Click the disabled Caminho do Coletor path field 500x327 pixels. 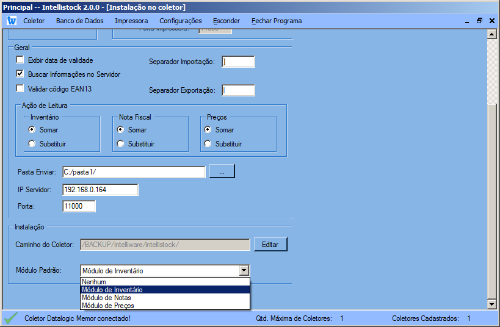(x=165, y=245)
